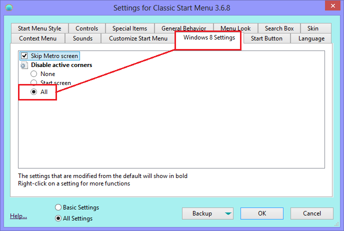Click the 'settings that are modified' note text

tap(102, 176)
